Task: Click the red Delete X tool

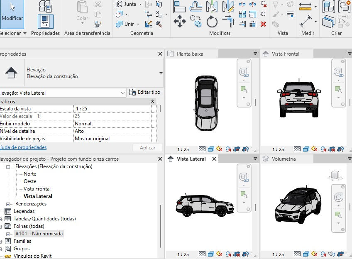Action: coord(263,24)
